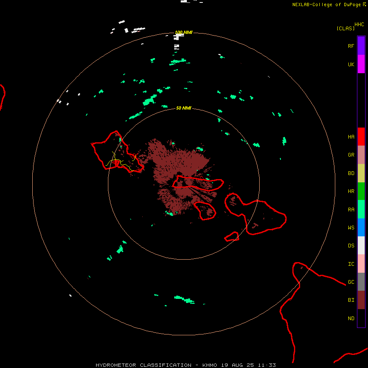Click the GC legend label

coord(351,282)
